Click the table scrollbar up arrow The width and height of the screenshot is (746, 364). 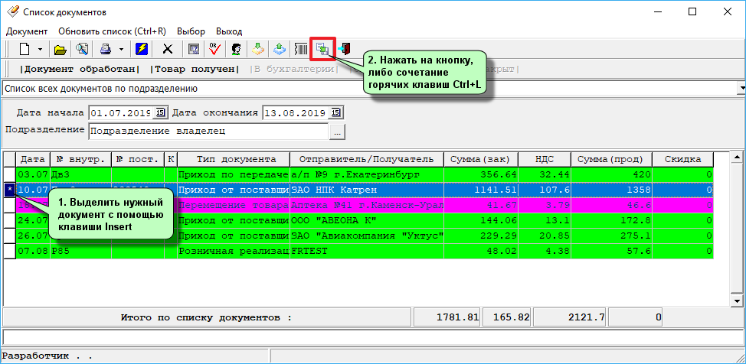point(737,158)
